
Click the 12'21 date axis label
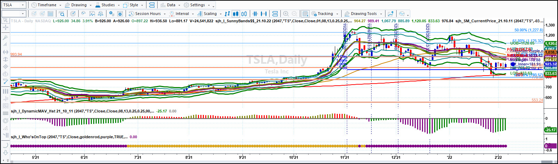(396, 157)
